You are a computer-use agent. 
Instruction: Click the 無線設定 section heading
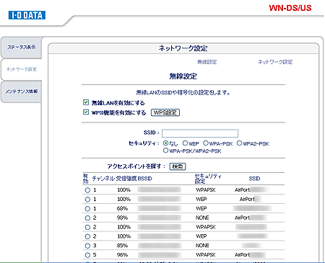[x=183, y=76]
